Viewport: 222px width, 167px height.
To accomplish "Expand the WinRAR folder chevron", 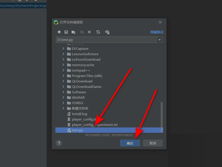I will click(63, 98).
